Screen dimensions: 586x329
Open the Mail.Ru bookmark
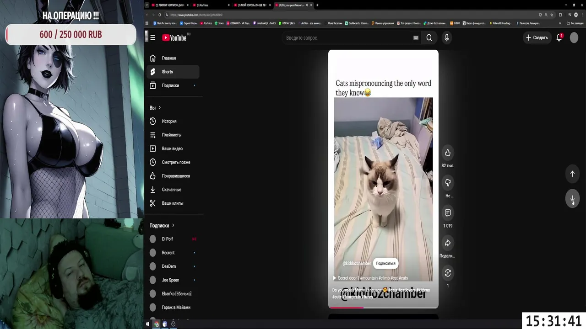[x=166, y=23]
